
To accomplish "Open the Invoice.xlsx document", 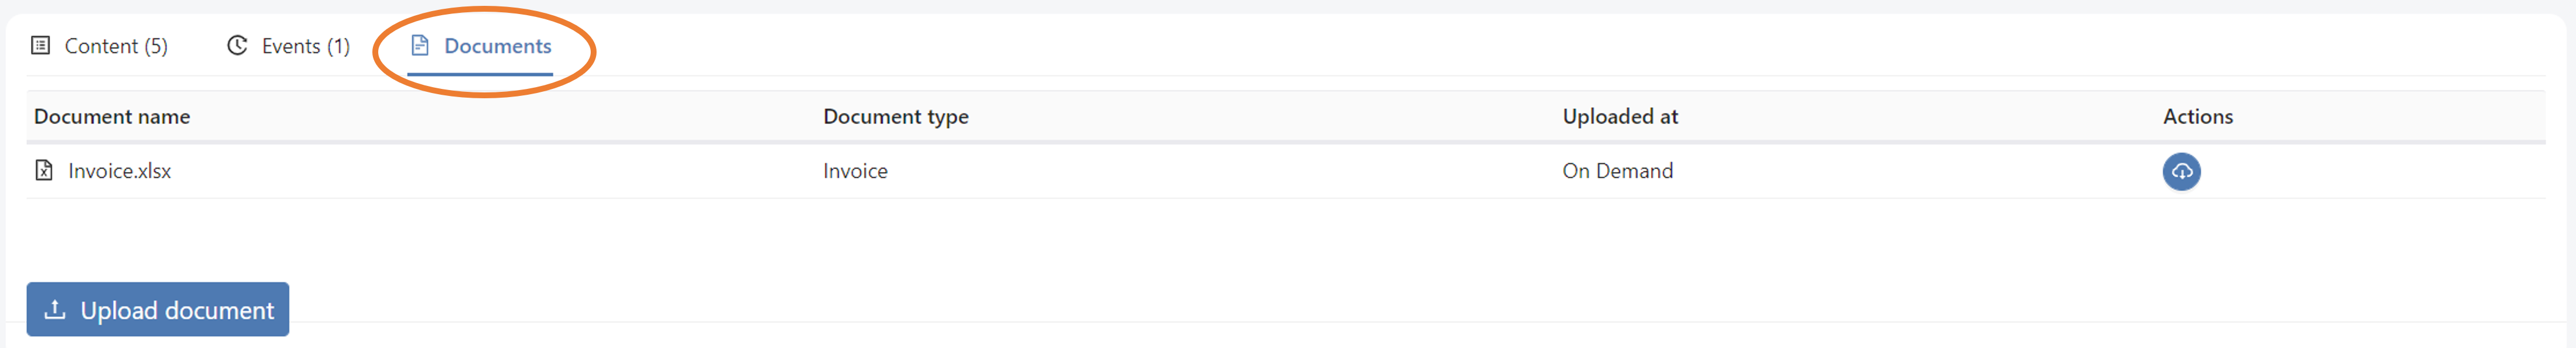I will click(x=119, y=171).
